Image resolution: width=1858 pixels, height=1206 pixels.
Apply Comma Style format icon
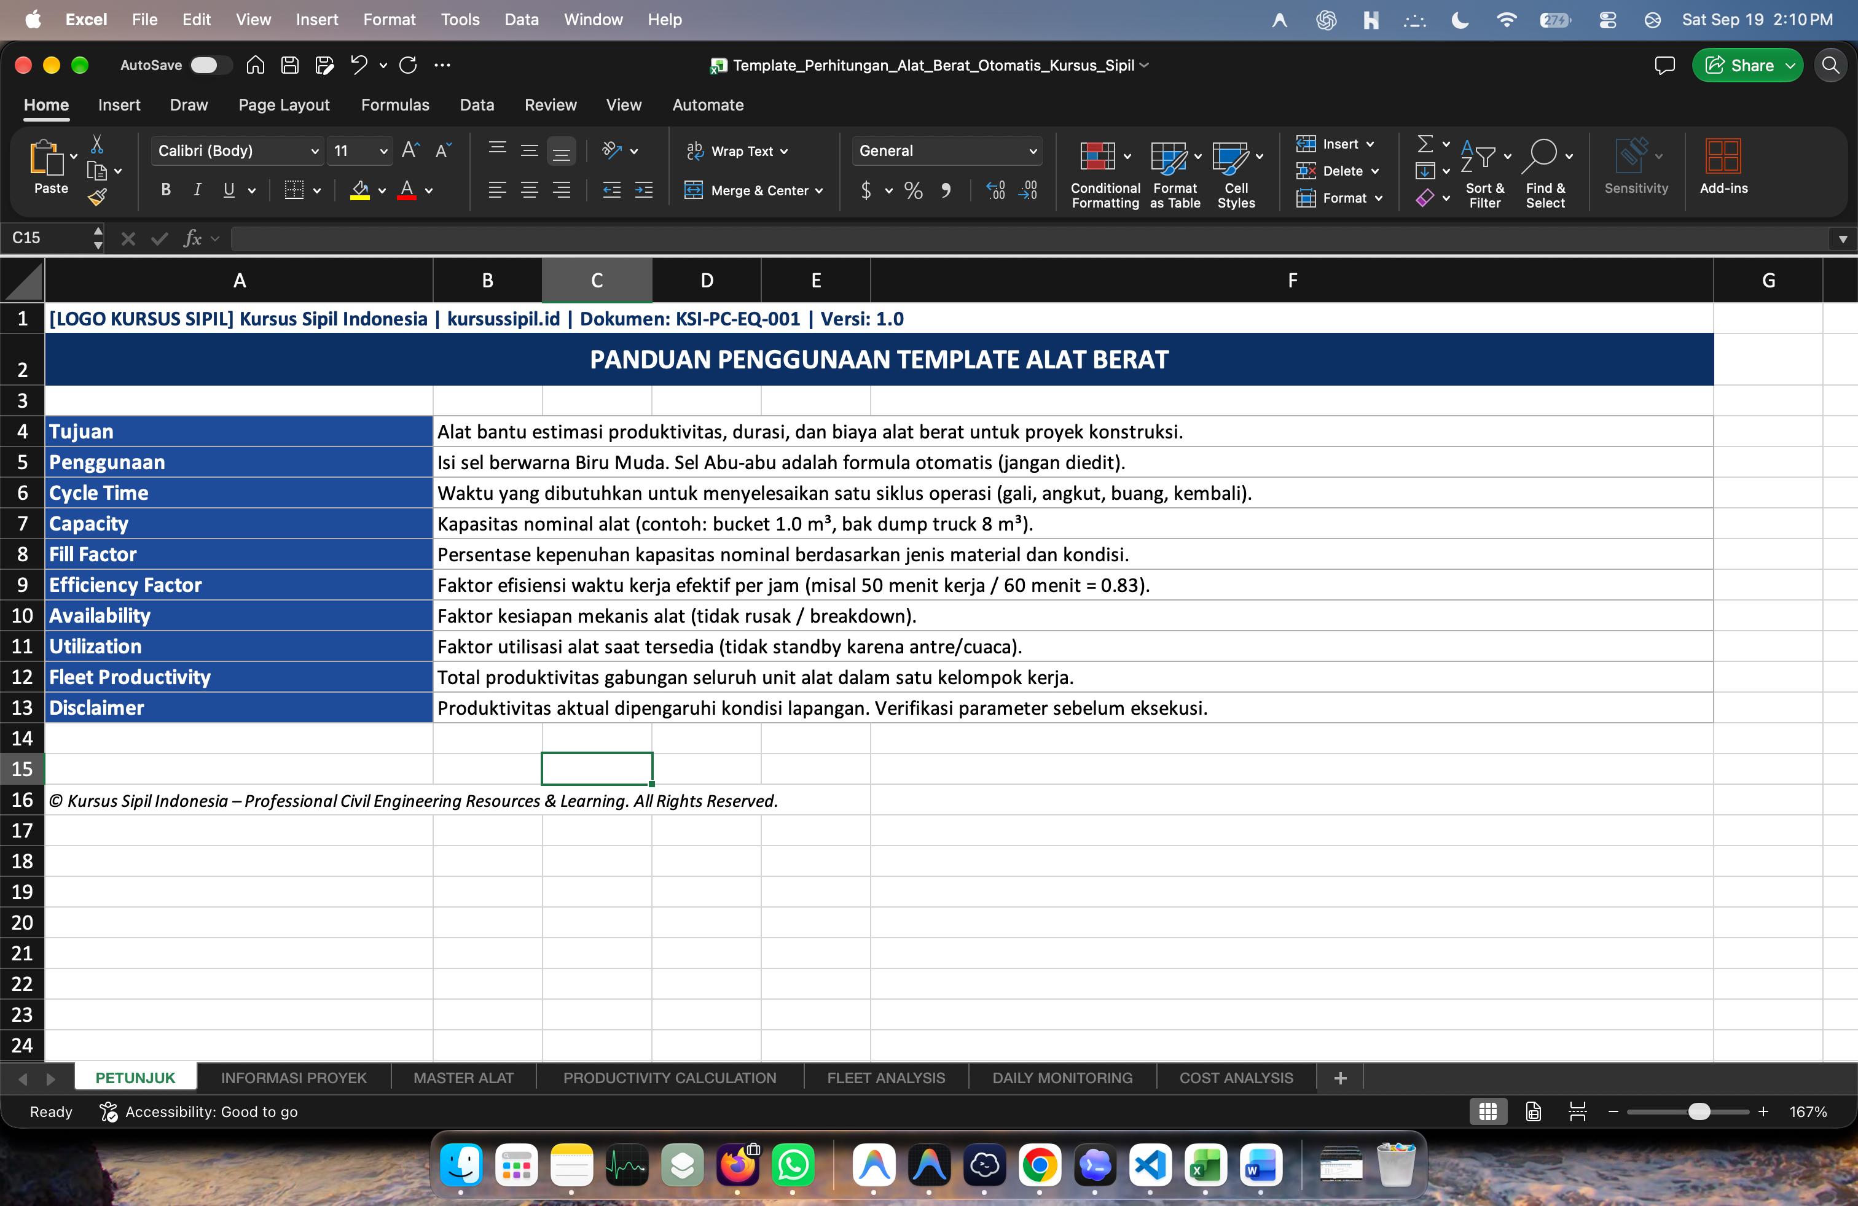(x=946, y=190)
